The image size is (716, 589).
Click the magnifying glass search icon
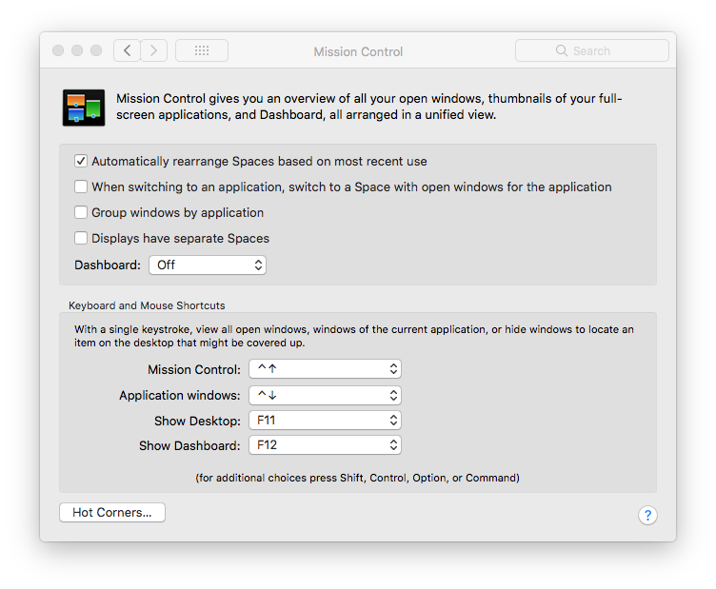coord(561,50)
